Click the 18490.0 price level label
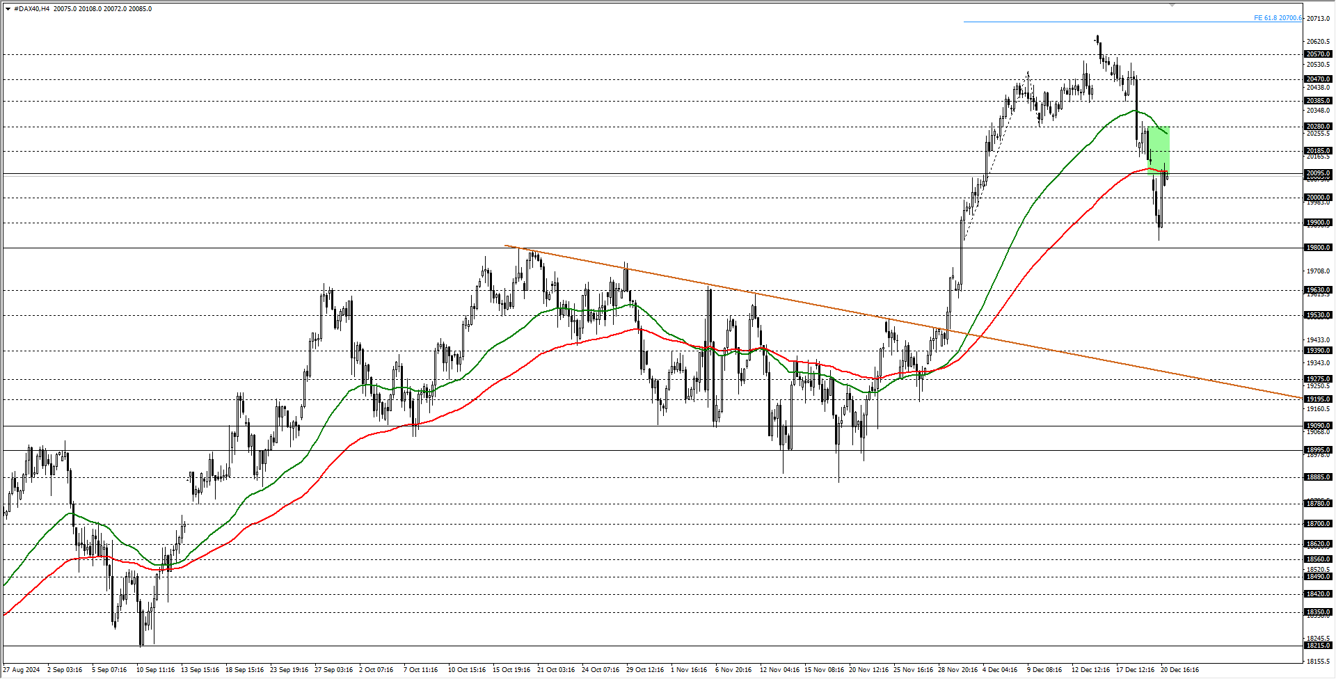 coord(1318,577)
